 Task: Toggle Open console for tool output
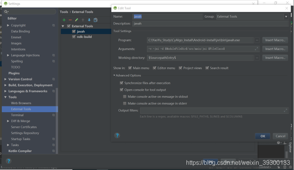pos(121,90)
